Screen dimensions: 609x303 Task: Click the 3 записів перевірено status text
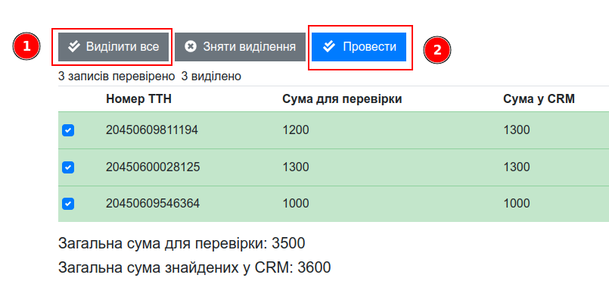pos(117,76)
